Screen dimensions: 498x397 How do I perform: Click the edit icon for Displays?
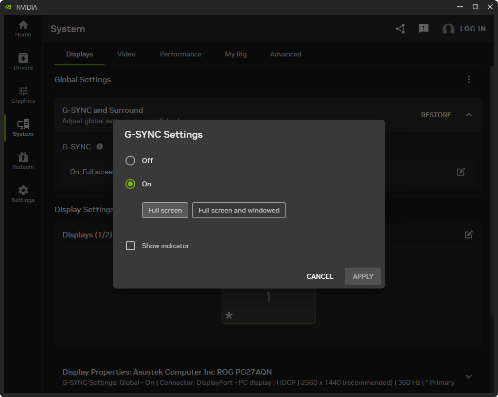click(x=469, y=235)
